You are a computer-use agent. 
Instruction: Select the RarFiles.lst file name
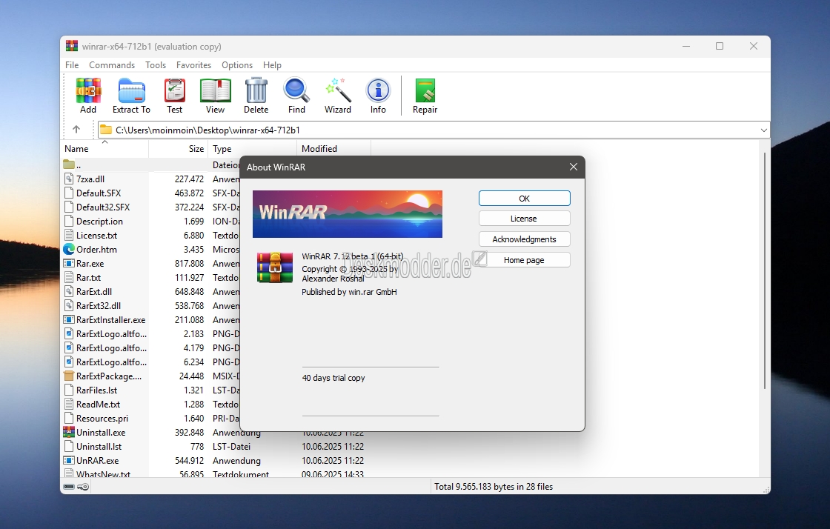(97, 390)
